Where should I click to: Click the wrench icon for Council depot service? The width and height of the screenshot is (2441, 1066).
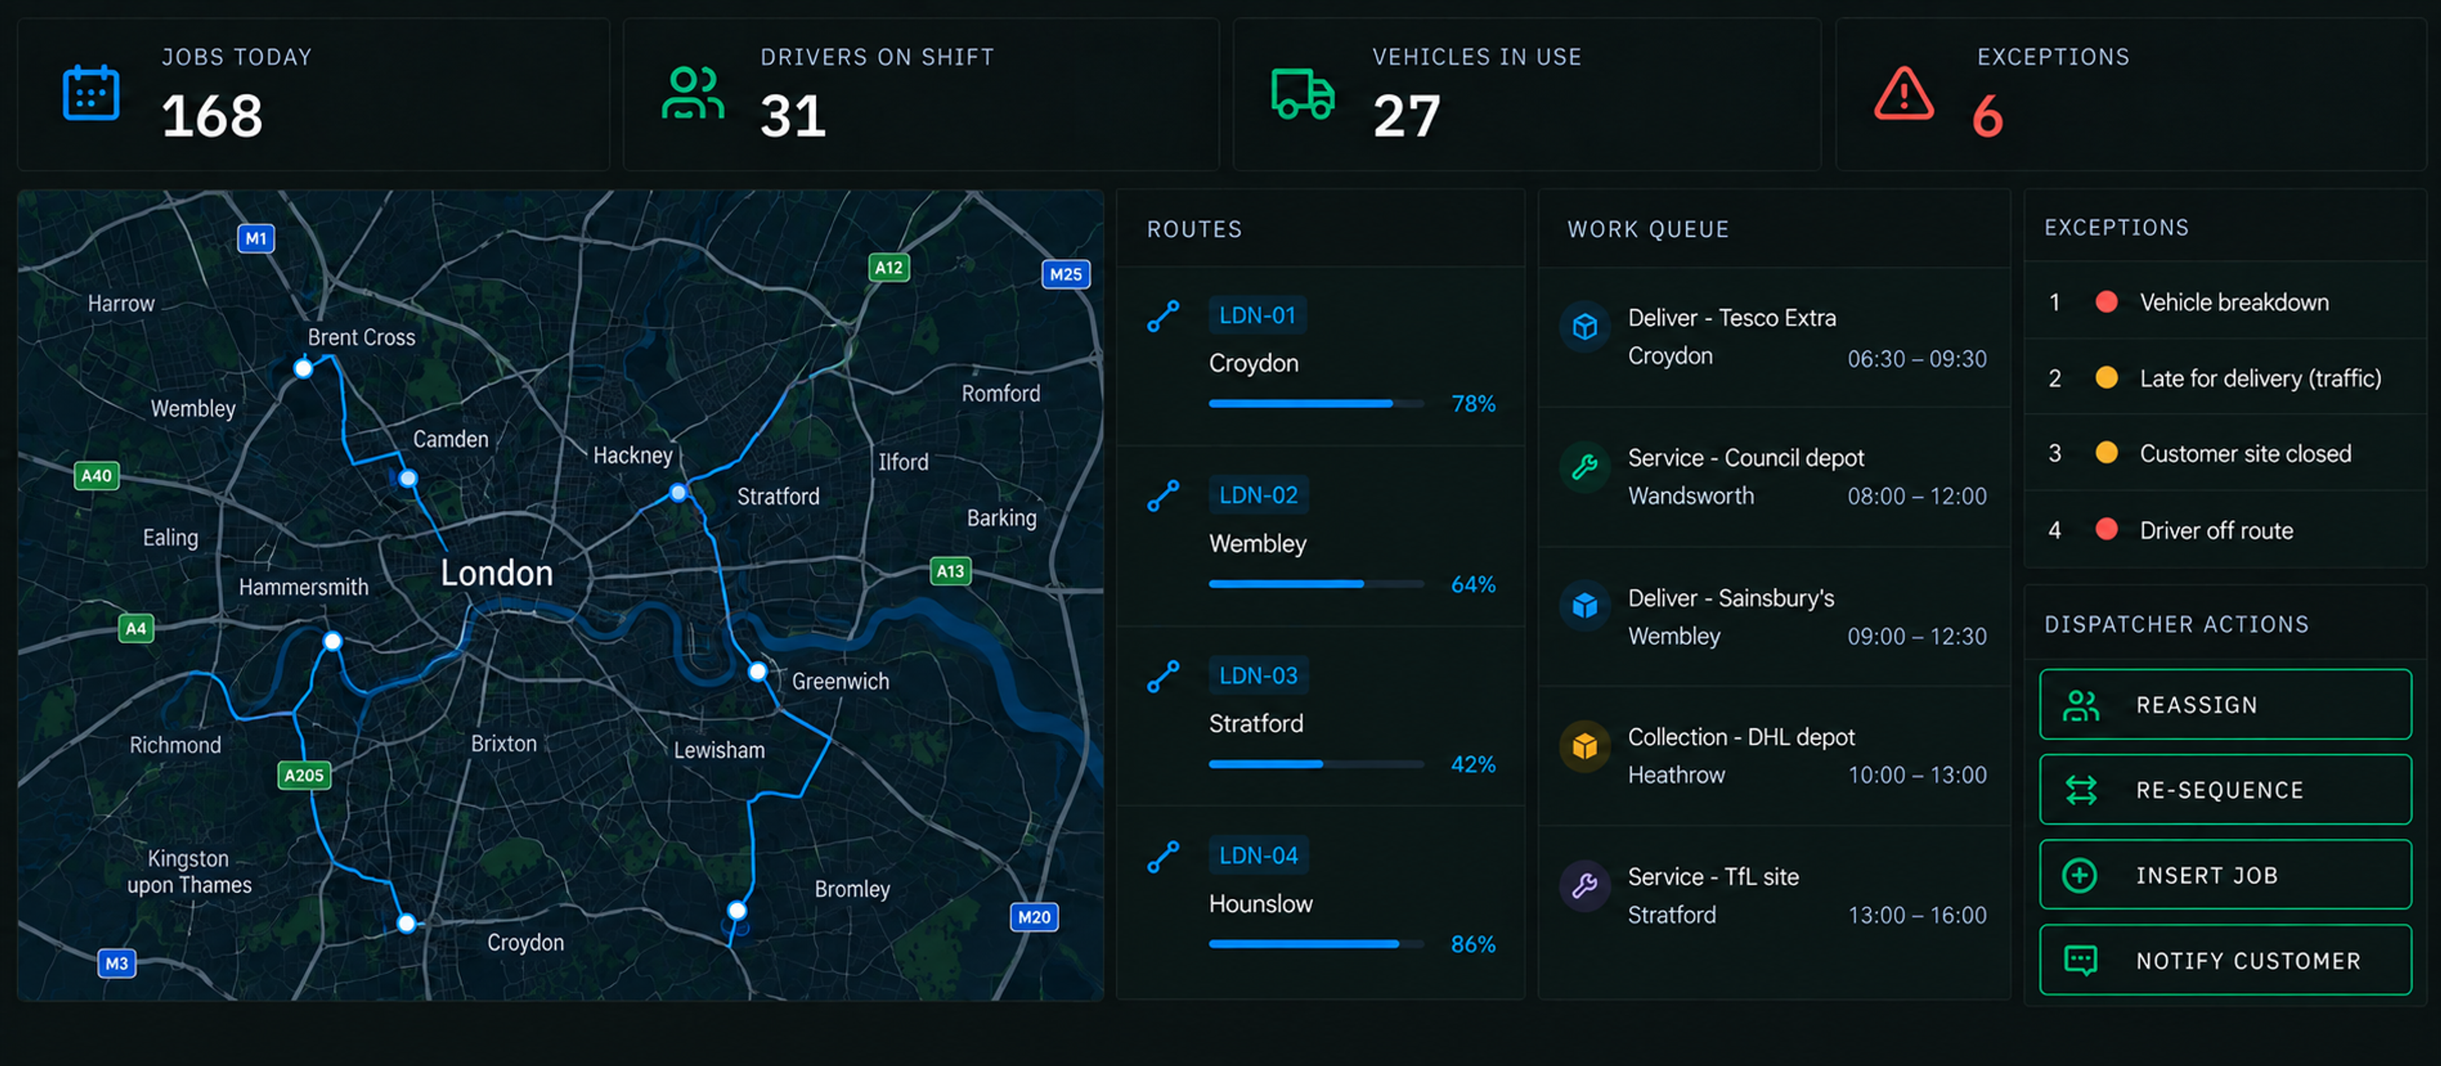(x=1584, y=467)
